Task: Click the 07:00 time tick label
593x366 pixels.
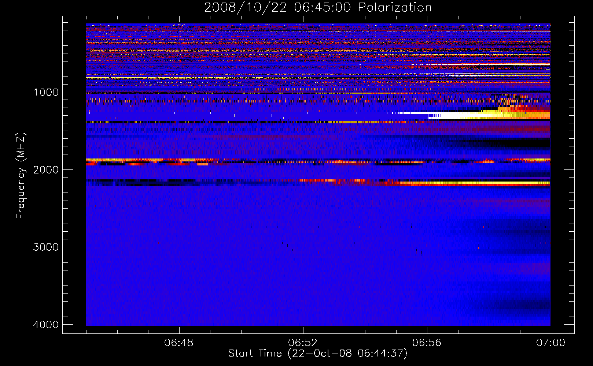Action: pos(551,343)
